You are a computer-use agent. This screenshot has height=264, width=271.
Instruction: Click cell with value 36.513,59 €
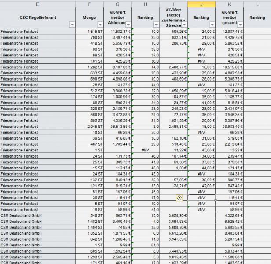pos(118,127)
